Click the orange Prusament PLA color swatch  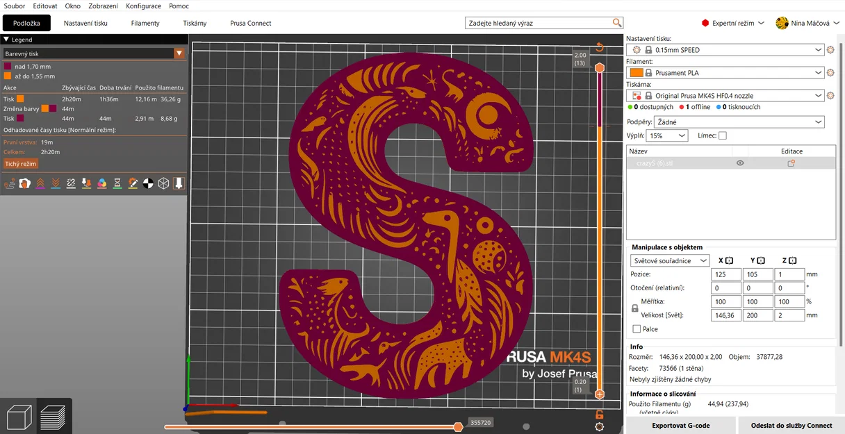point(636,73)
